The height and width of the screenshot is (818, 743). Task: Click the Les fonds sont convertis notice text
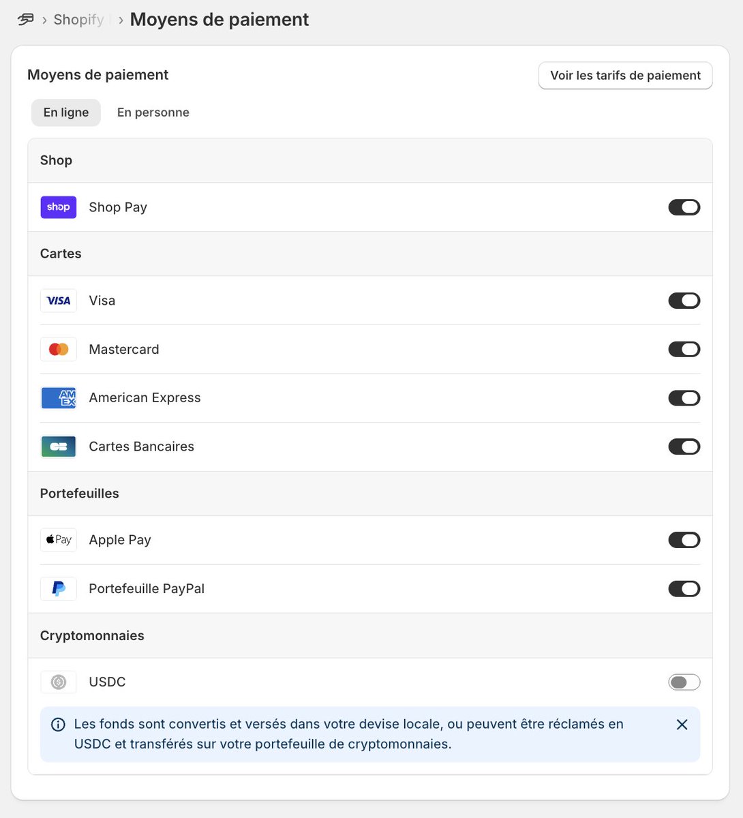348,734
